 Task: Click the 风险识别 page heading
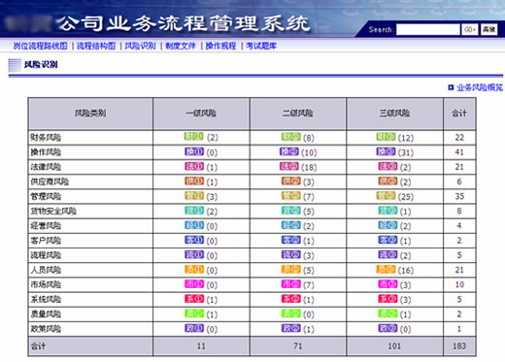[41, 64]
